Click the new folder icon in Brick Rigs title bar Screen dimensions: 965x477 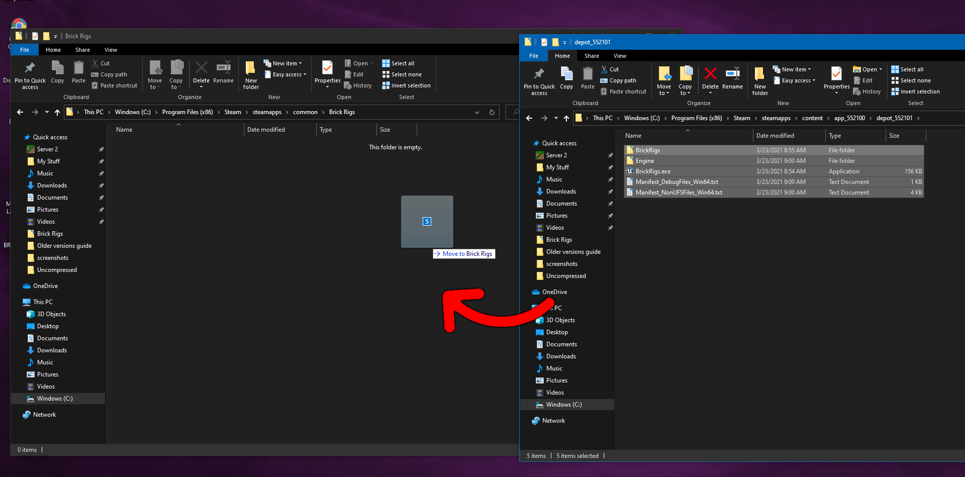click(x=46, y=36)
